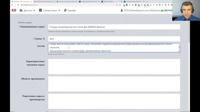Click the ruble icon beside Тарифы

[65, 10]
